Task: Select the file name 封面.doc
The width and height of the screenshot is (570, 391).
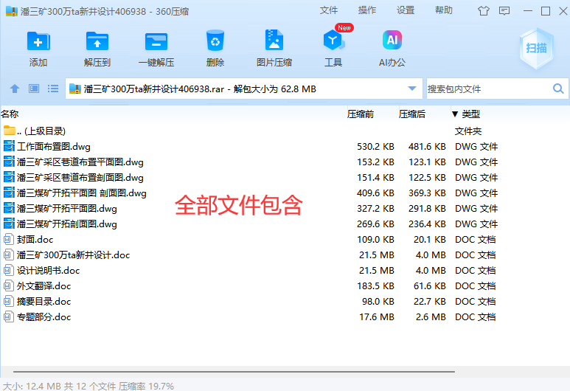Action: point(35,239)
